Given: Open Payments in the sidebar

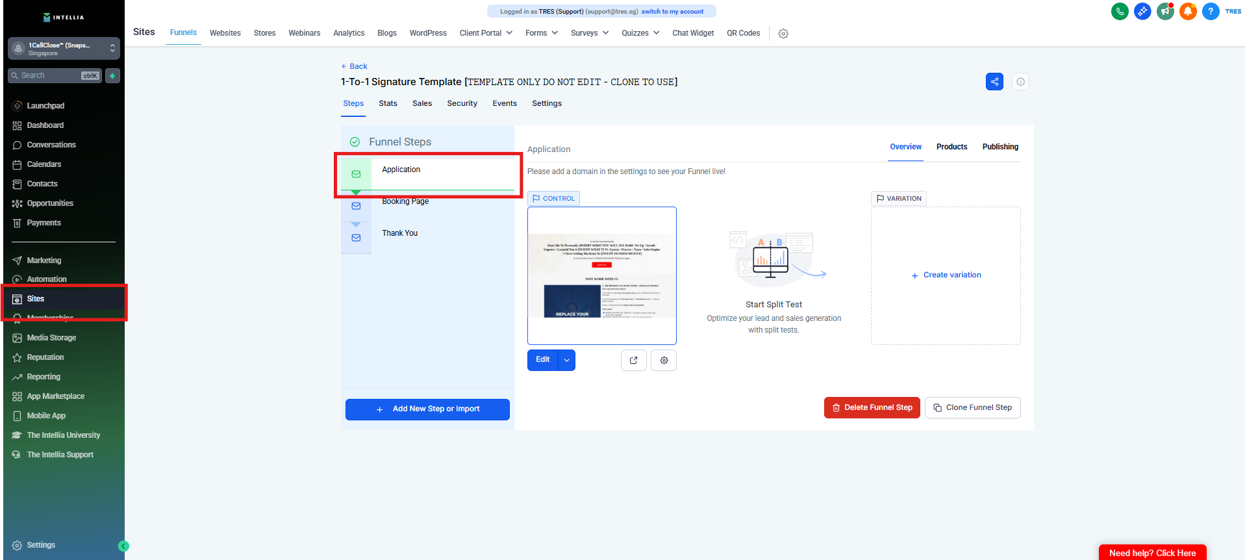Looking at the screenshot, I should point(44,223).
